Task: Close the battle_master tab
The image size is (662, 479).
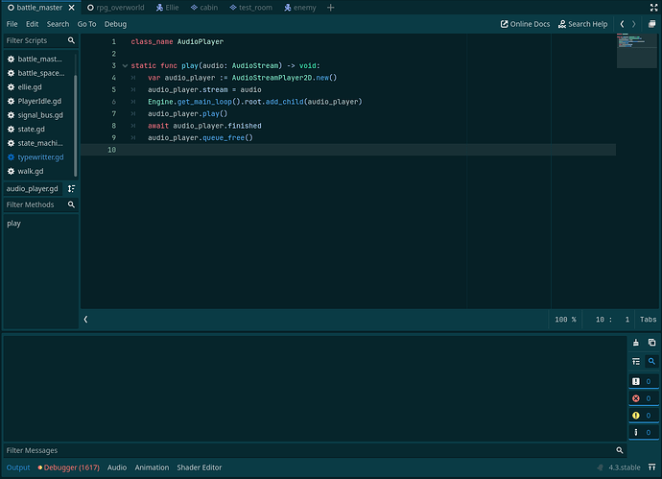Action: [x=72, y=8]
